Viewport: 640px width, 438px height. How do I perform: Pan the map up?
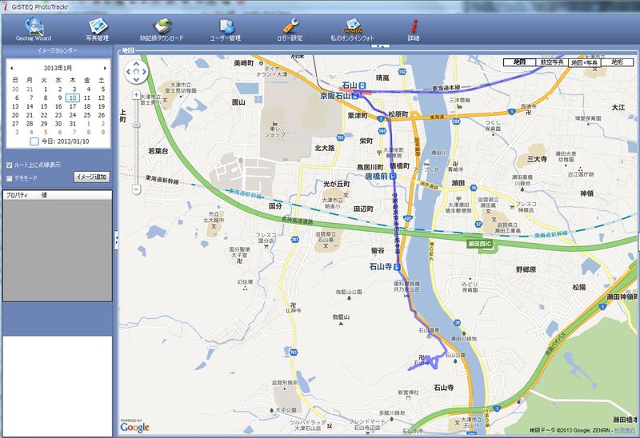click(136, 64)
